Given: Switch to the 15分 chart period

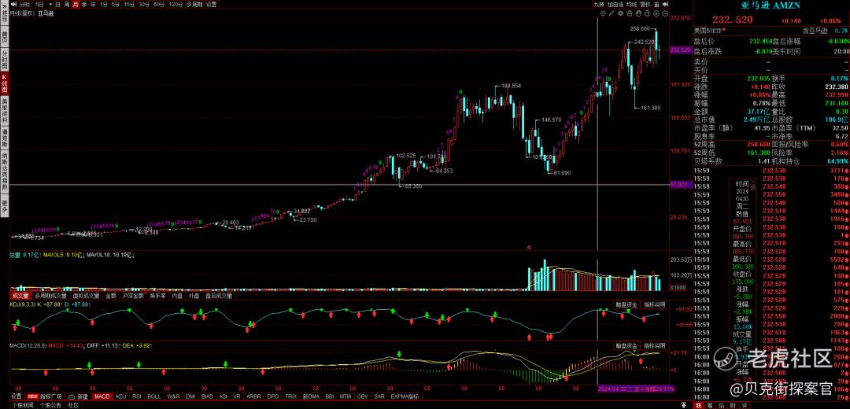Looking at the screenshot, I should [x=129, y=4].
